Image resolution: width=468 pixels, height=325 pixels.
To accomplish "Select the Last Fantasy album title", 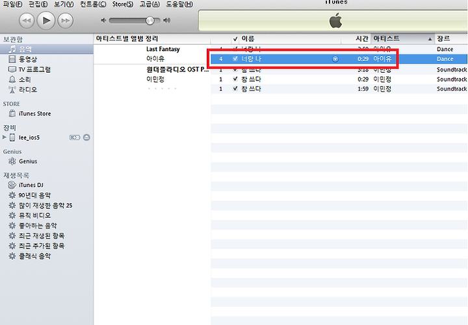I will pyautogui.click(x=163, y=49).
